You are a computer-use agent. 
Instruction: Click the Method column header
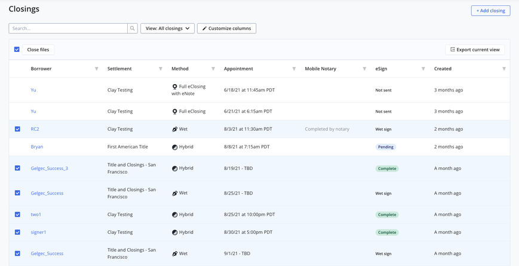click(180, 69)
